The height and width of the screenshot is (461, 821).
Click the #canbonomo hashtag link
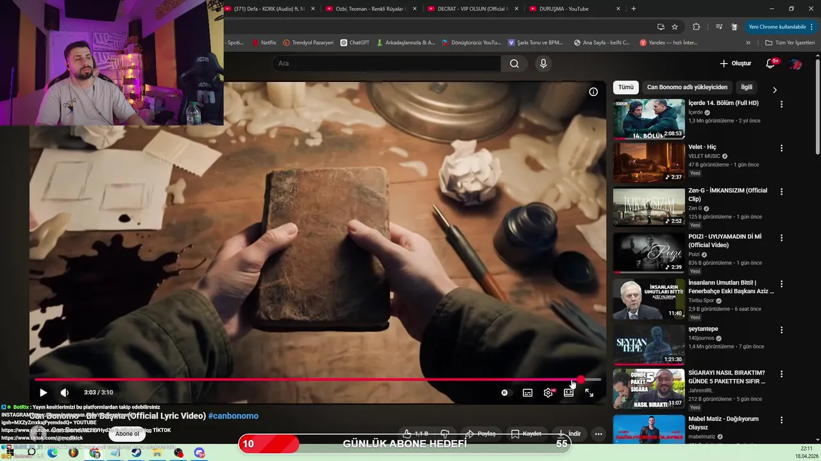(233, 416)
